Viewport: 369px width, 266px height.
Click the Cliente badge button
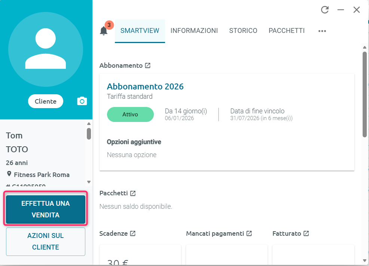click(46, 101)
